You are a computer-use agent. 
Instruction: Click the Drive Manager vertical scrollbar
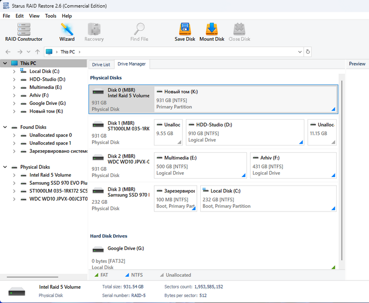342,170
